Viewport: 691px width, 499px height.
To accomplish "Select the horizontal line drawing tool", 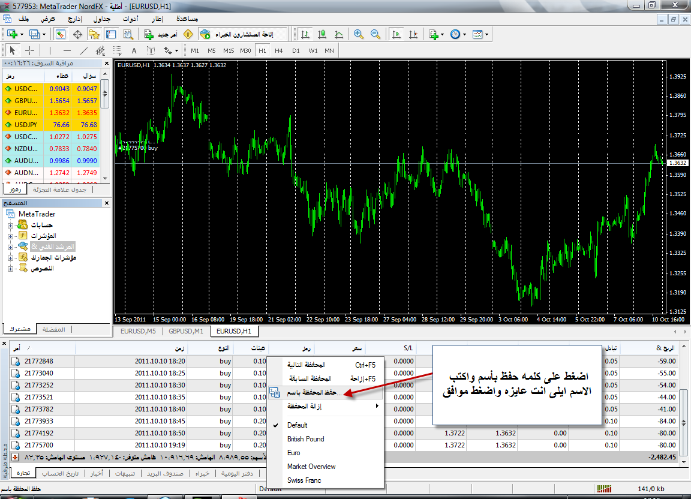I will pyautogui.click(x=67, y=50).
